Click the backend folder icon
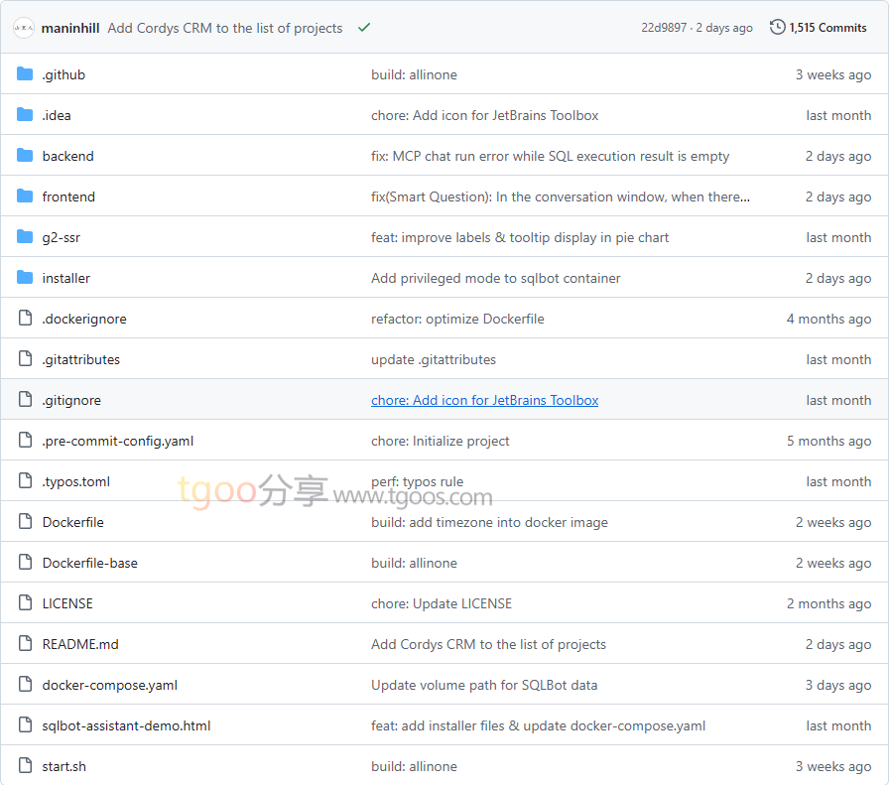This screenshot has height=786, width=889. point(25,156)
